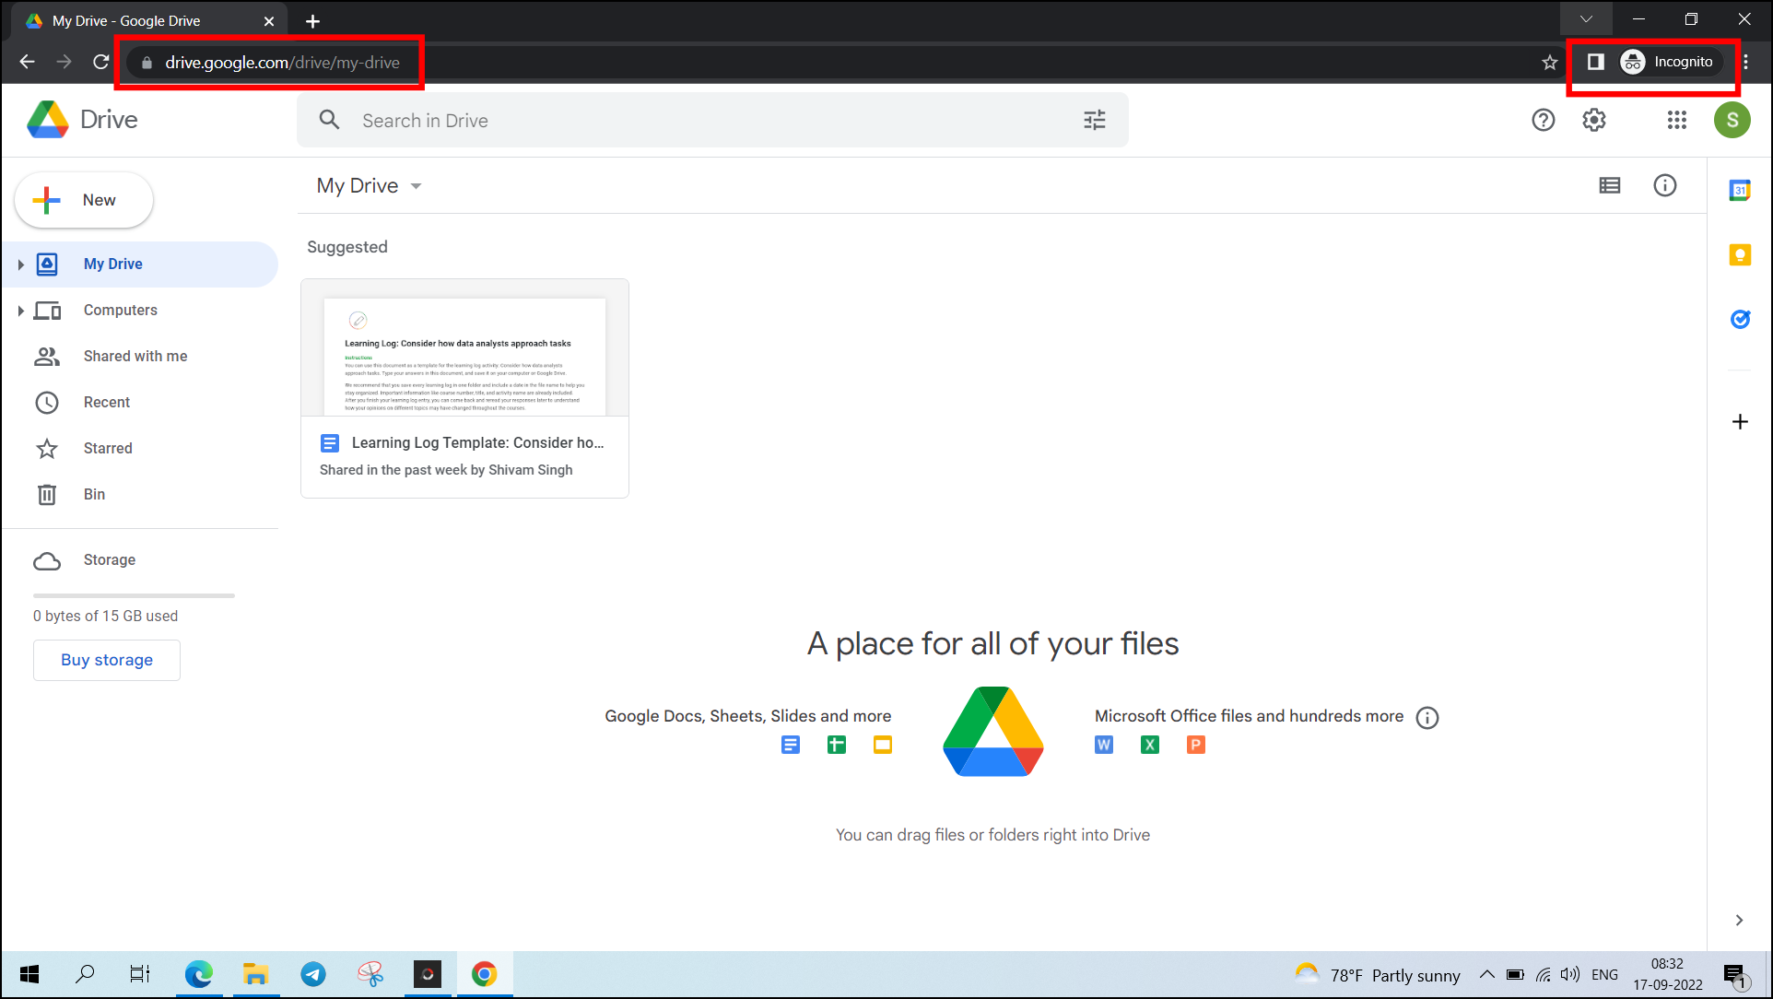The height and width of the screenshot is (999, 1773).
Task: Open Microsoft Edge from taskbar
Action: [198, 974]
